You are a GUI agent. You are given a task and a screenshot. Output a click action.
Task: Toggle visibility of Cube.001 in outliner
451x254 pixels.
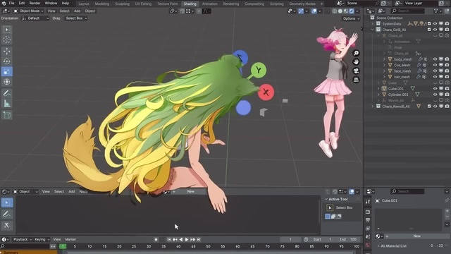pos(435,89)
